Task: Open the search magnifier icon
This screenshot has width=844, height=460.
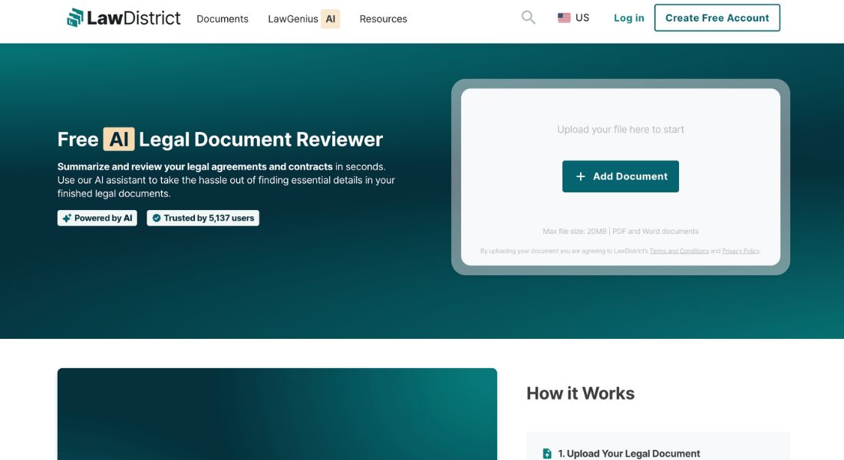Action: [528, 18]
